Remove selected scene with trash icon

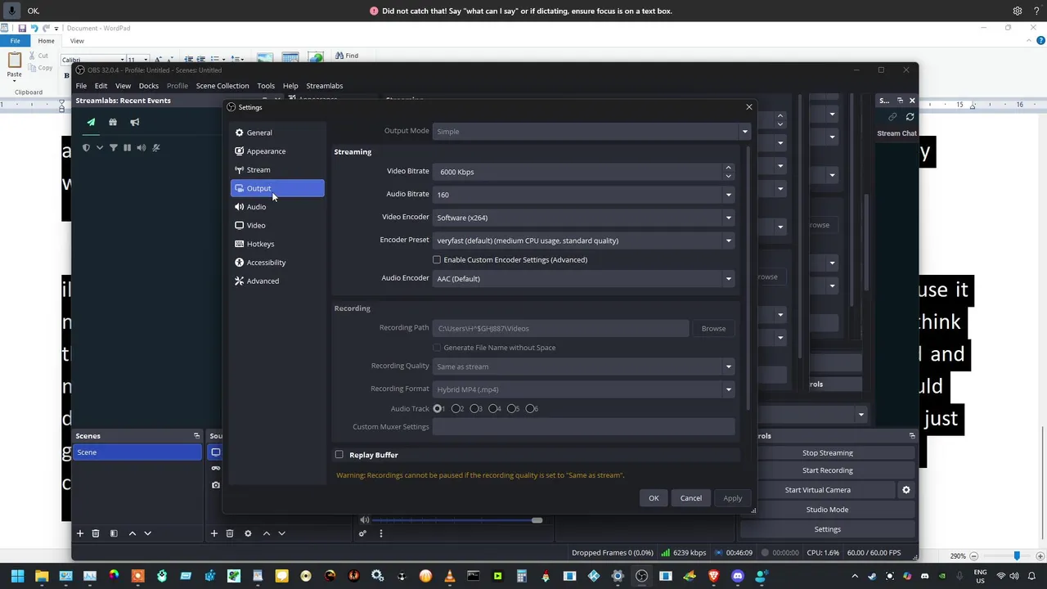(96, 533)
